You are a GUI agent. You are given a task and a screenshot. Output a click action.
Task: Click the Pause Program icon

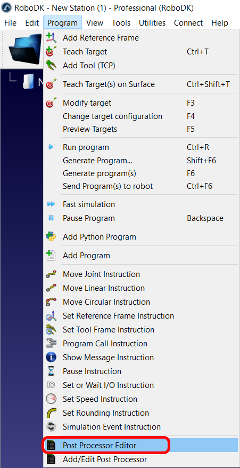(x=51, y=218)
